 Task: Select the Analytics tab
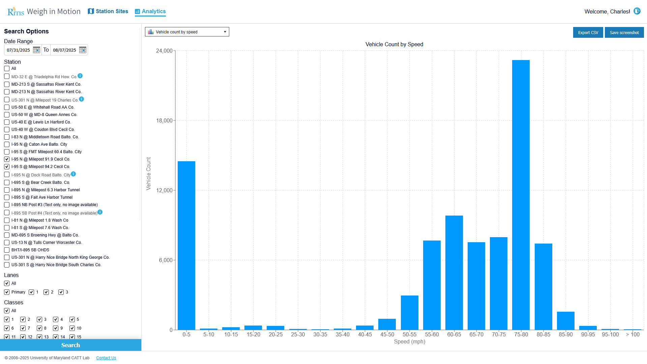tap(150, 11)
